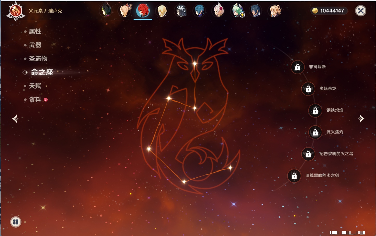Select dark-haired green-streaked character portrait
Image resolution: width=376 pixels, height=236 pixels.
[x=106, y=10]
